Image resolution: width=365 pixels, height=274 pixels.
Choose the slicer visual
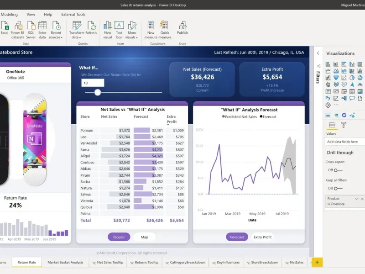pyautogui.click(x=344, y=92)
